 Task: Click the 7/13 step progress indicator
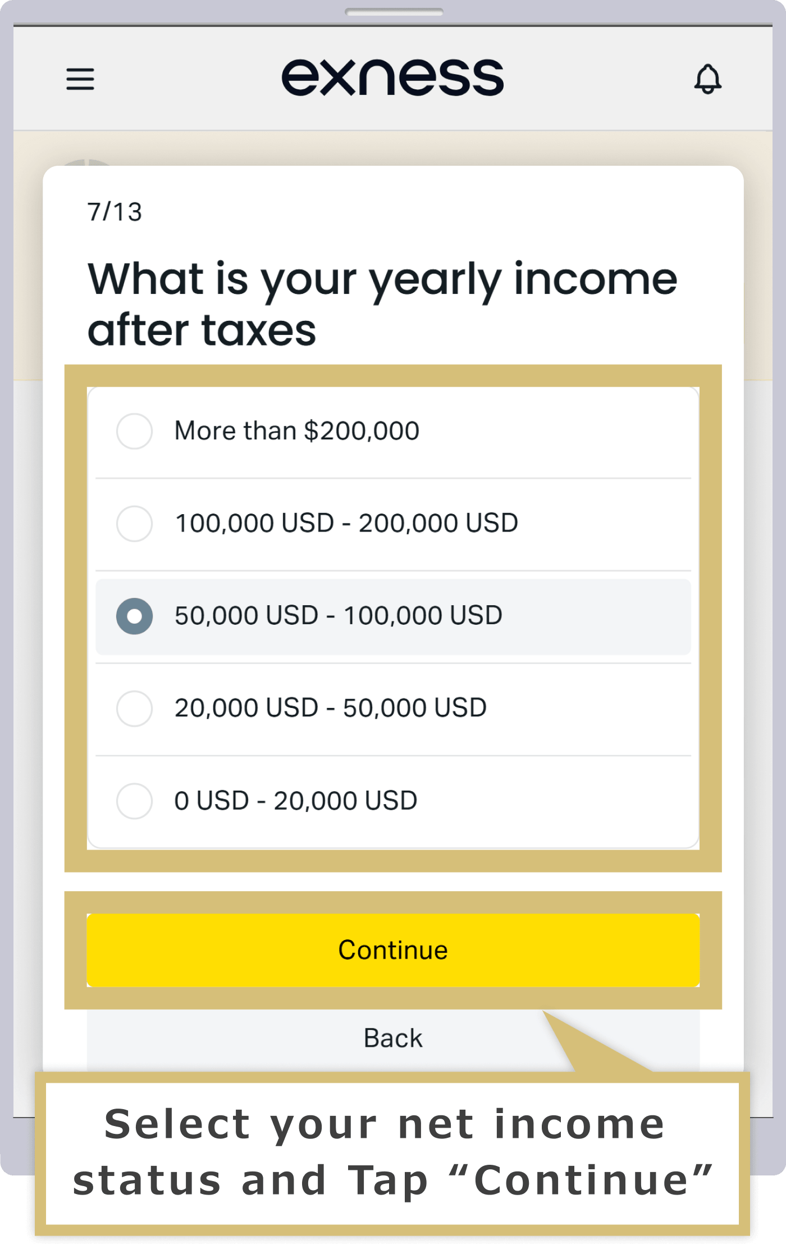click(x=115, y=212)
